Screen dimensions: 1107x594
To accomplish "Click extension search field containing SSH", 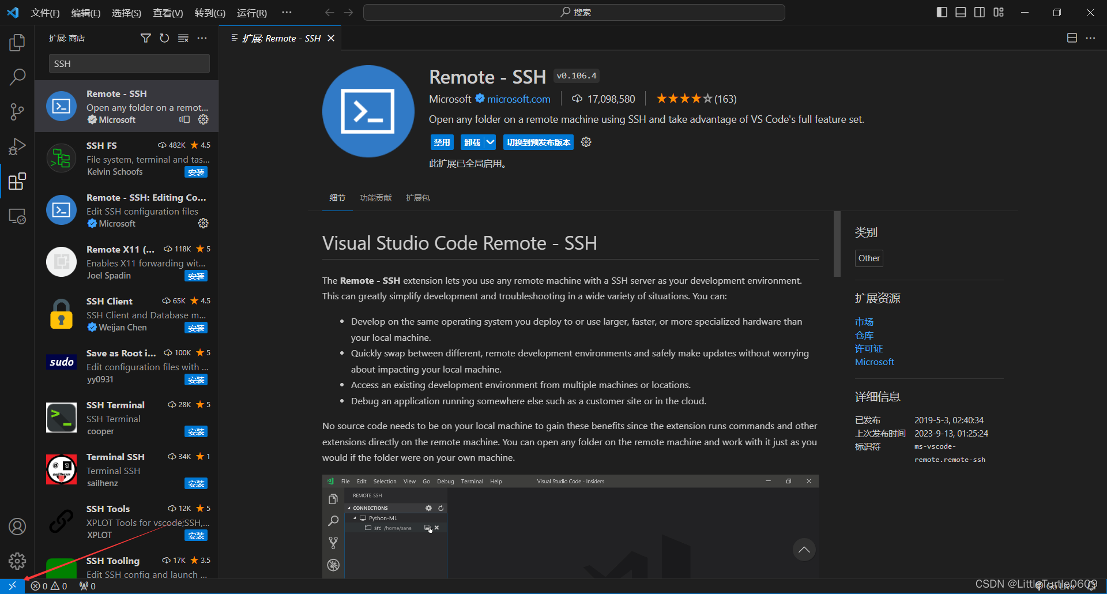I will [x=129, y=63].
